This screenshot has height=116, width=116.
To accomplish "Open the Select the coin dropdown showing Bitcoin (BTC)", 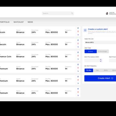I will click(100, 42).
